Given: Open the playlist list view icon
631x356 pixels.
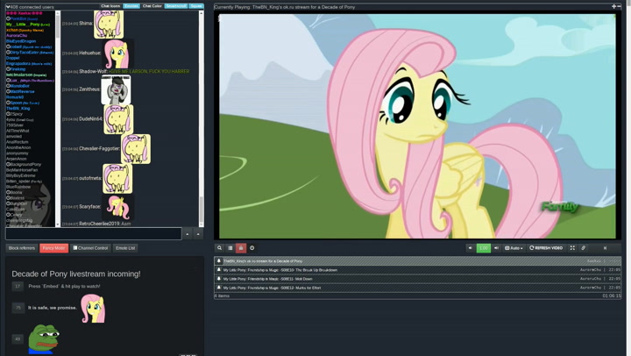Looking at the screenshot, I should click(x=230, y=248).
